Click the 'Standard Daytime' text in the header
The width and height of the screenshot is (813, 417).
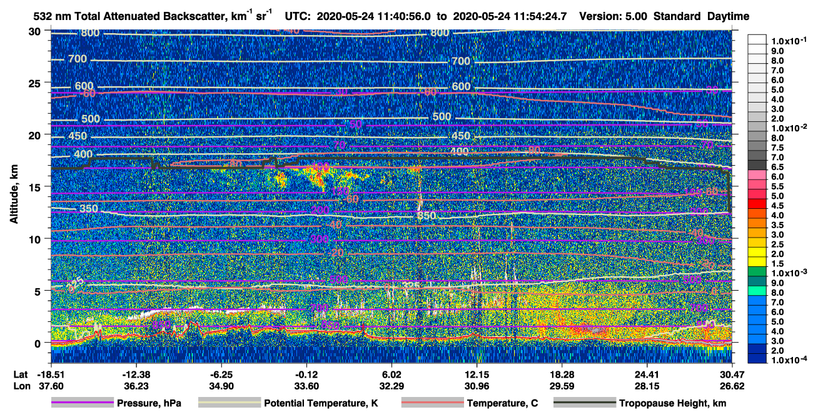point(702,16)
